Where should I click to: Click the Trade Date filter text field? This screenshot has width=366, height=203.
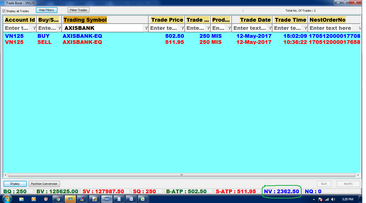[x=250, y=28]
